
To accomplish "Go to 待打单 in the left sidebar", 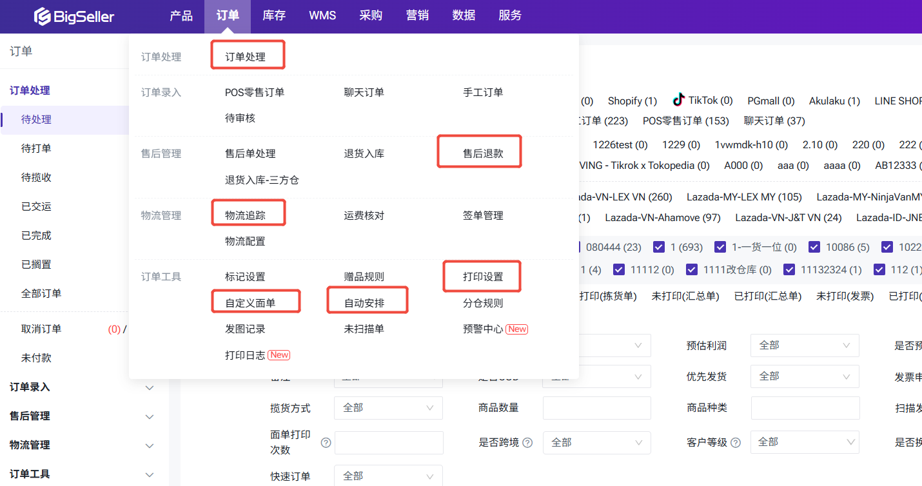I will pyautogui.click(x=36, y=148).
